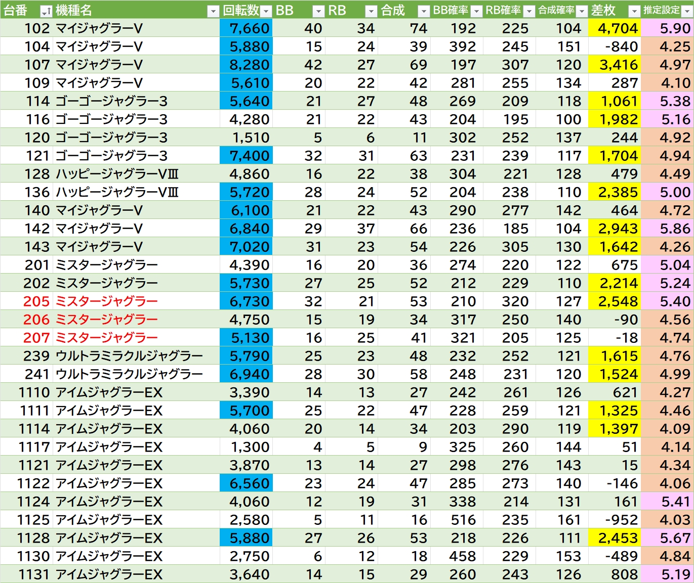Screen dimensions: 694x583
Task: Select the 2,385 difference cell
Action: pyautogui.click(x=615, y=192)
